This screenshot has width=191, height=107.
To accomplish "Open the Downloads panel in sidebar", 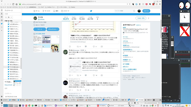I will pos(1,14).
